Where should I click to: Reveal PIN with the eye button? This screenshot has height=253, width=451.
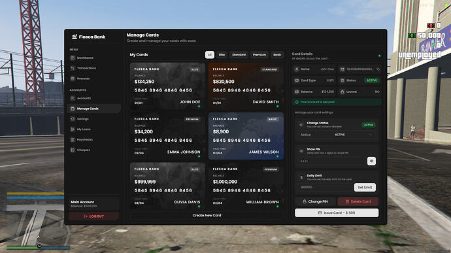tap(371, 161)
